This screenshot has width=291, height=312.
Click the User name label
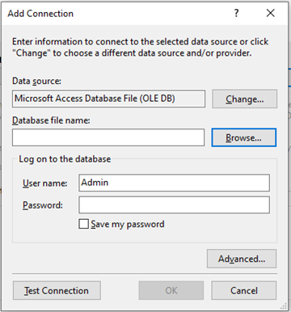[x=45, y=183]
